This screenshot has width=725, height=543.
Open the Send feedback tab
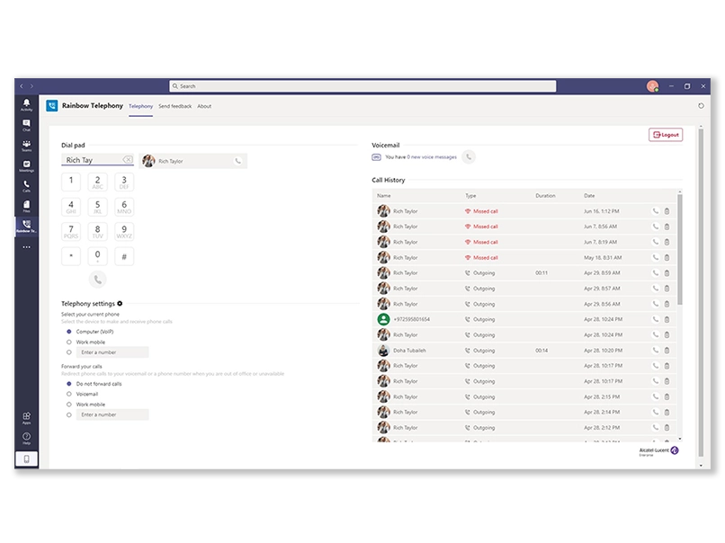175,106
